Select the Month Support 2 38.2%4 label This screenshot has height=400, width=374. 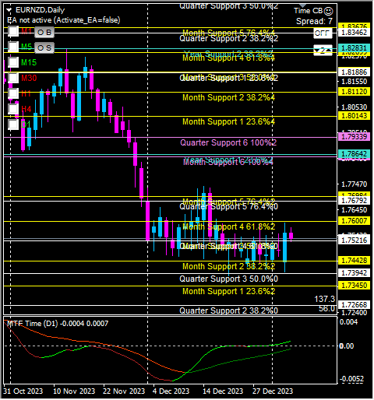pyautogui.click(x=228, y=97)
